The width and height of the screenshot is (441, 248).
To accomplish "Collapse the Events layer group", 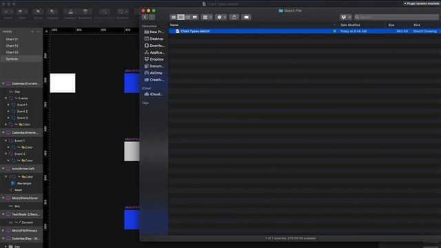I will [6, 98].
